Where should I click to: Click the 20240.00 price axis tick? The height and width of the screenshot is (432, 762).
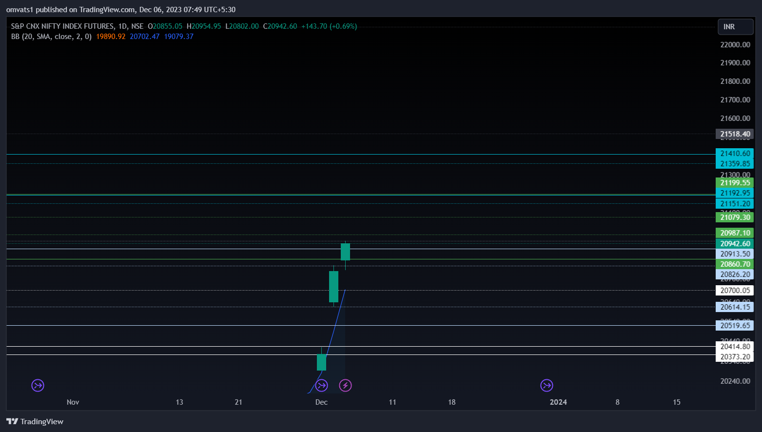coord(735,381)
